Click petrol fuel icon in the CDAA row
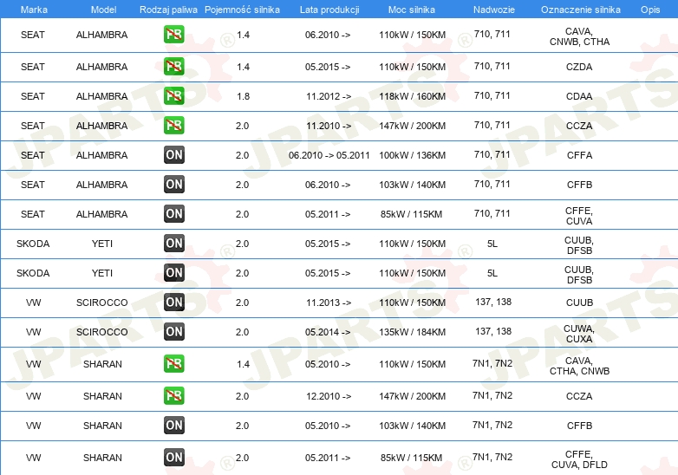Image resolution: width=678 pixels, height=475 pixels. click(173, 96)
